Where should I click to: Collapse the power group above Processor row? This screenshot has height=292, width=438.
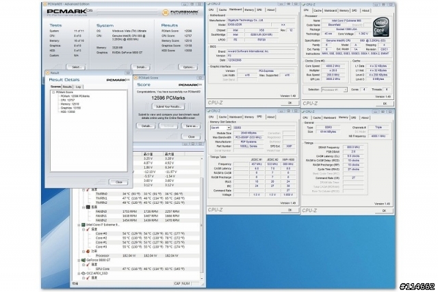click(83, 252)
